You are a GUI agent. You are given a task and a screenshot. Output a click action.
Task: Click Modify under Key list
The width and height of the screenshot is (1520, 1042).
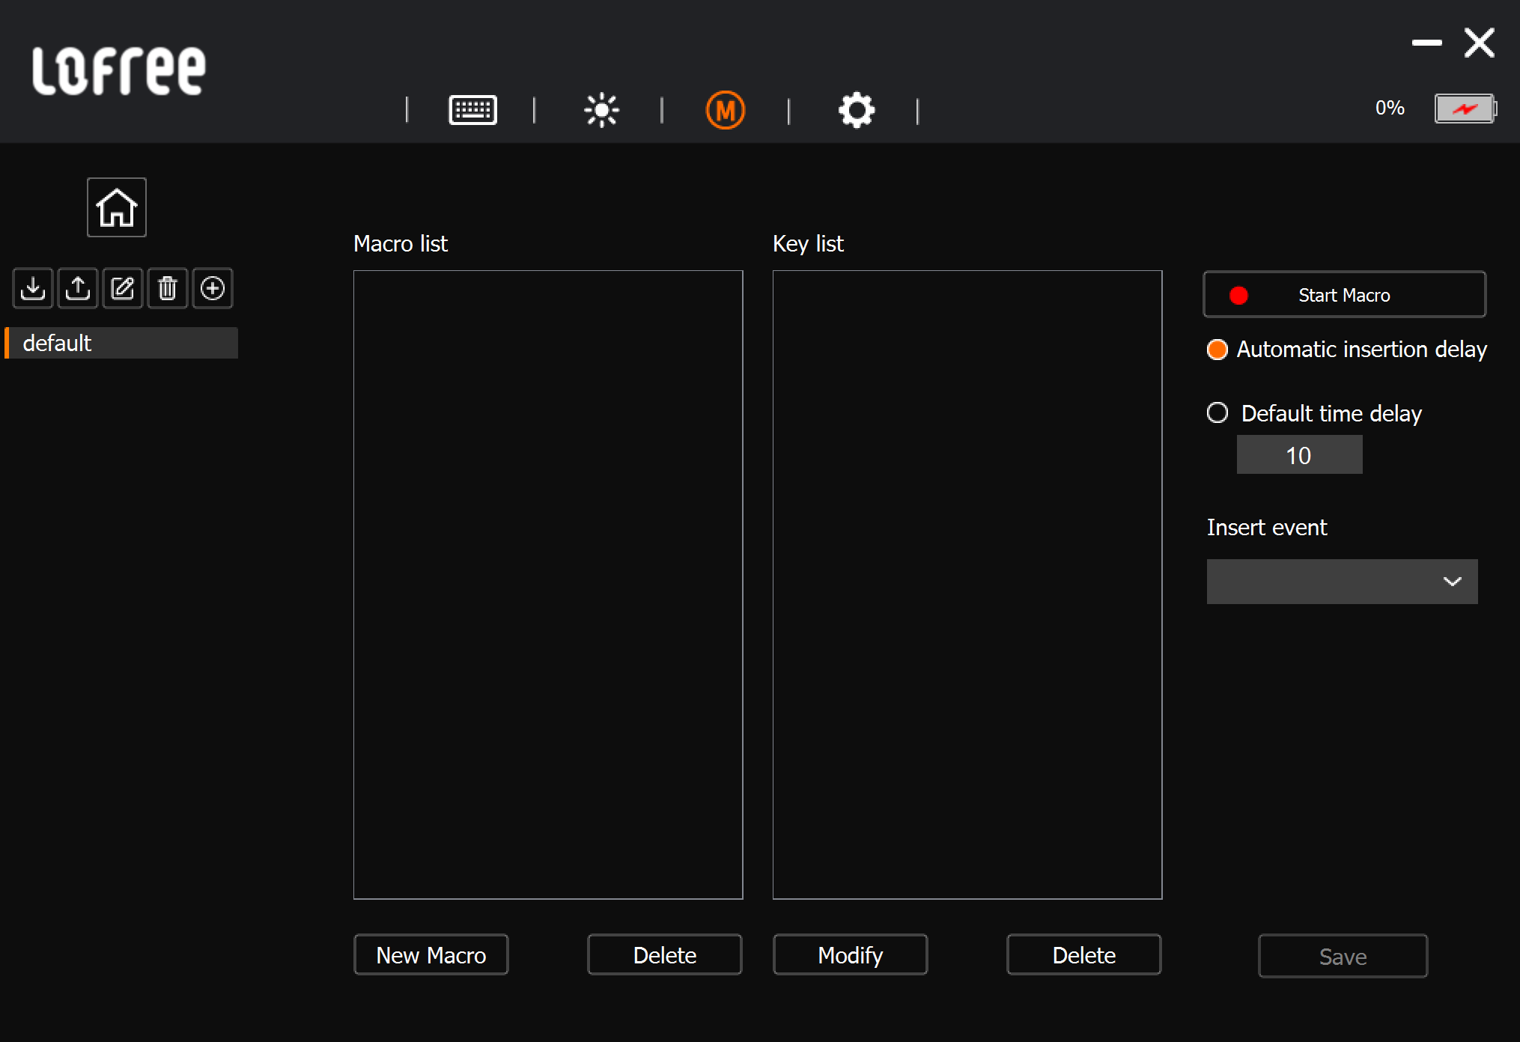point(850,954)
